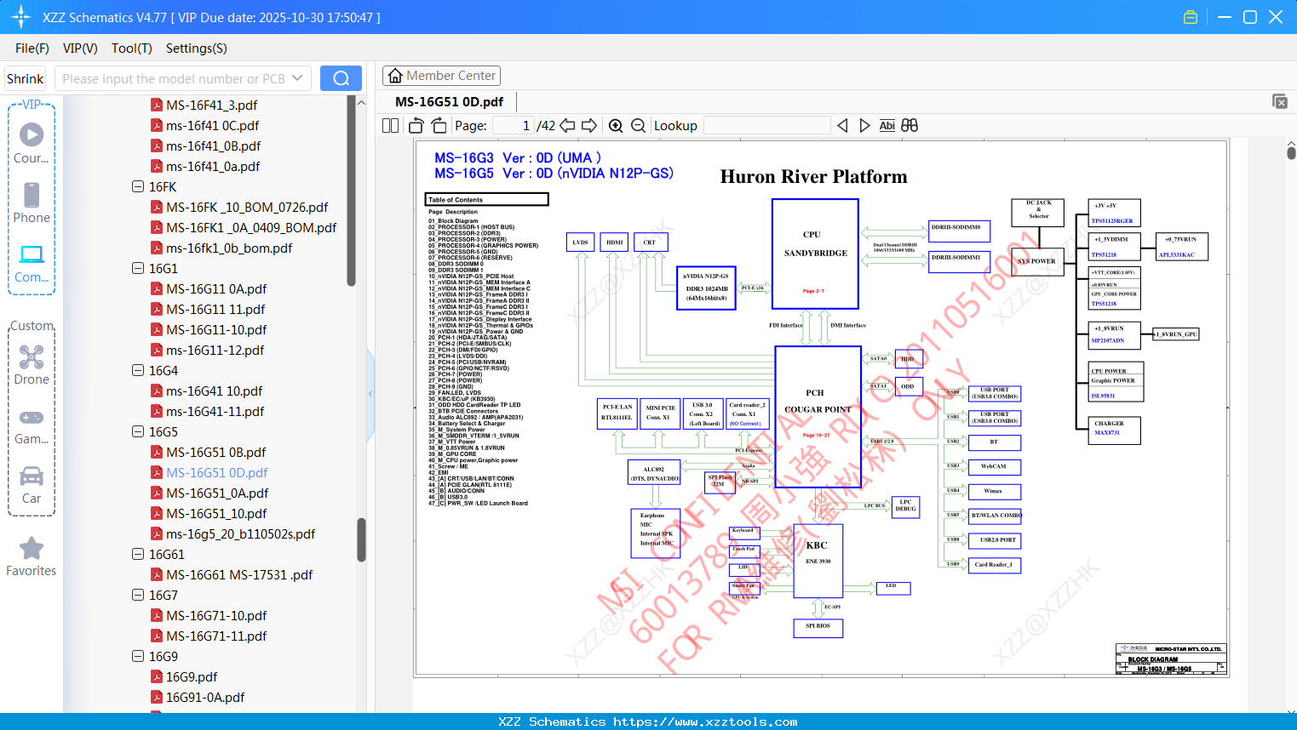Collapse the 16FK folder
Image resolution: width=1297 pixels, height=730 pixels.
tap(138, 186)
